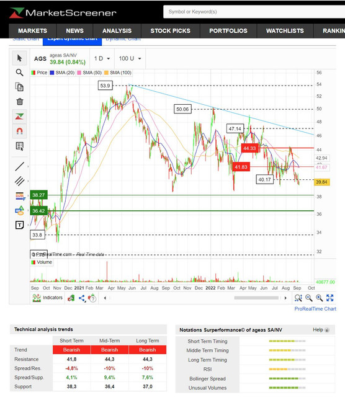Screen dimensions: 345x397
Task: Expand shapes tool options arrow
Action: (28, 210)
